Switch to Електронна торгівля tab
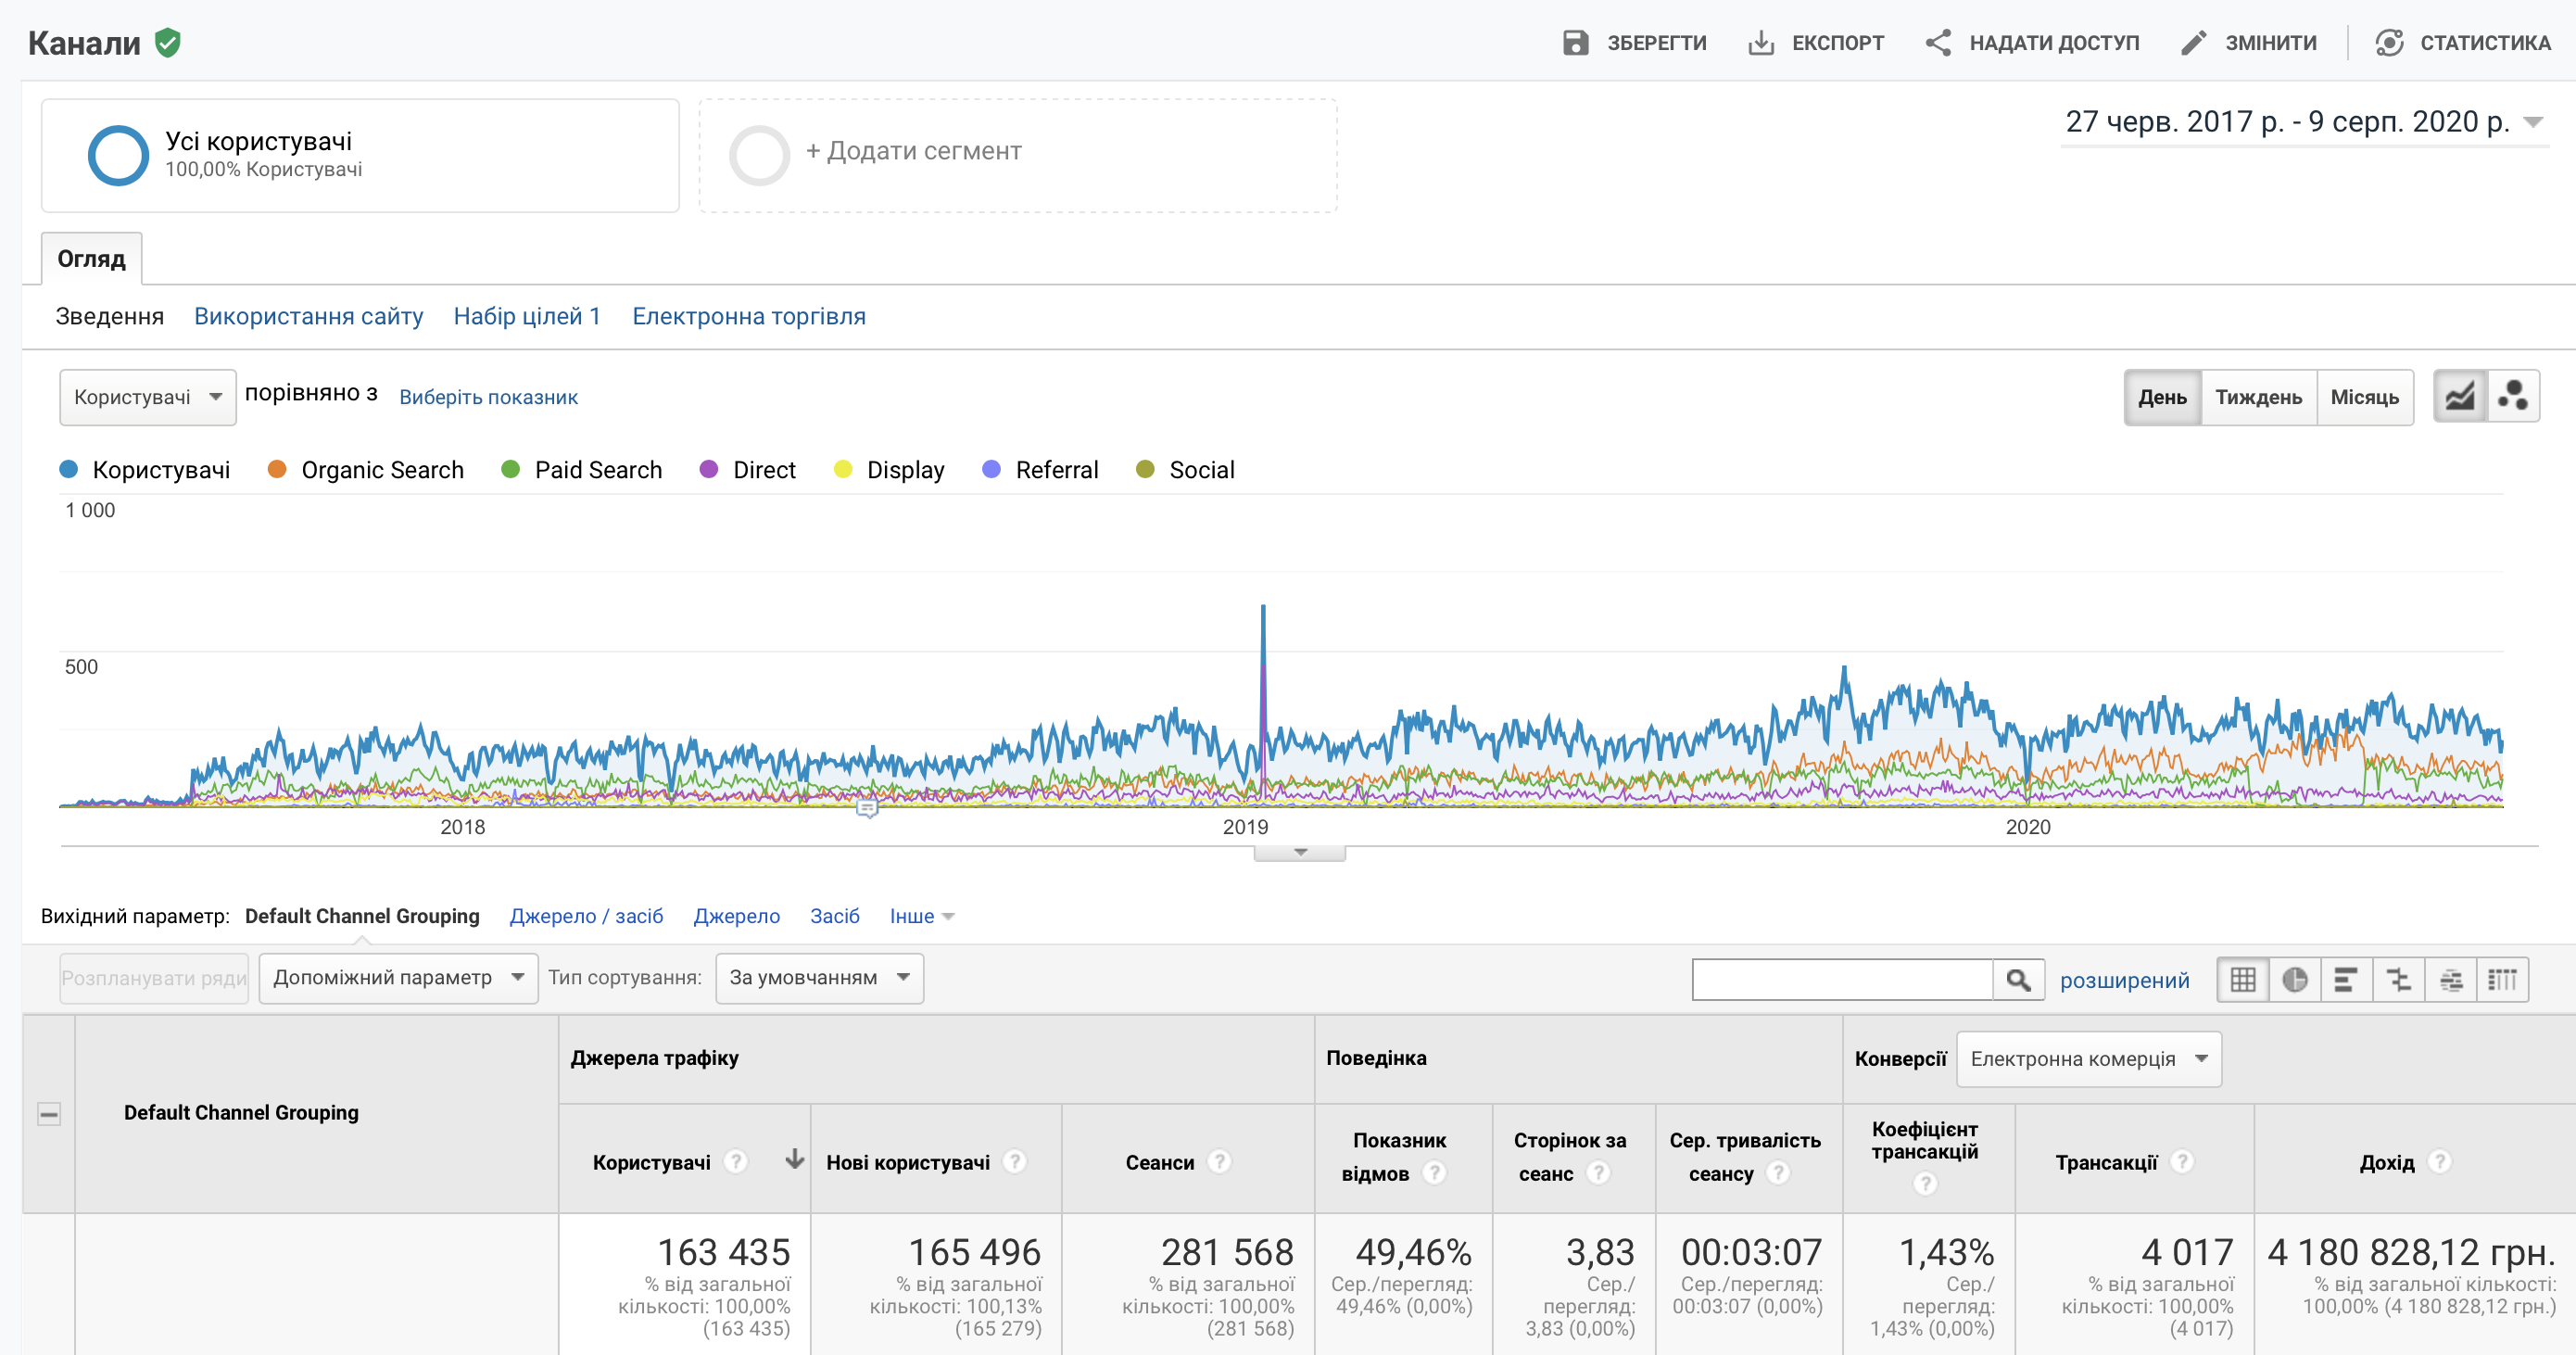 748,316
